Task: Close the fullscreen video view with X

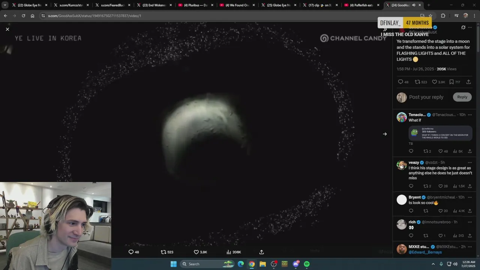Action: (x=7, y=29)
